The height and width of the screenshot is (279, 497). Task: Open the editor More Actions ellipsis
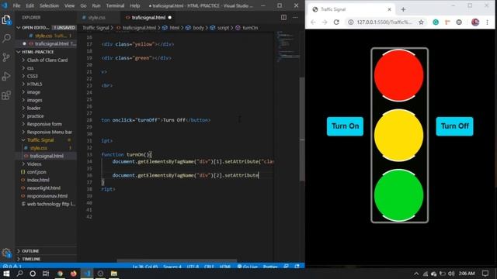[x=295, y=17]
